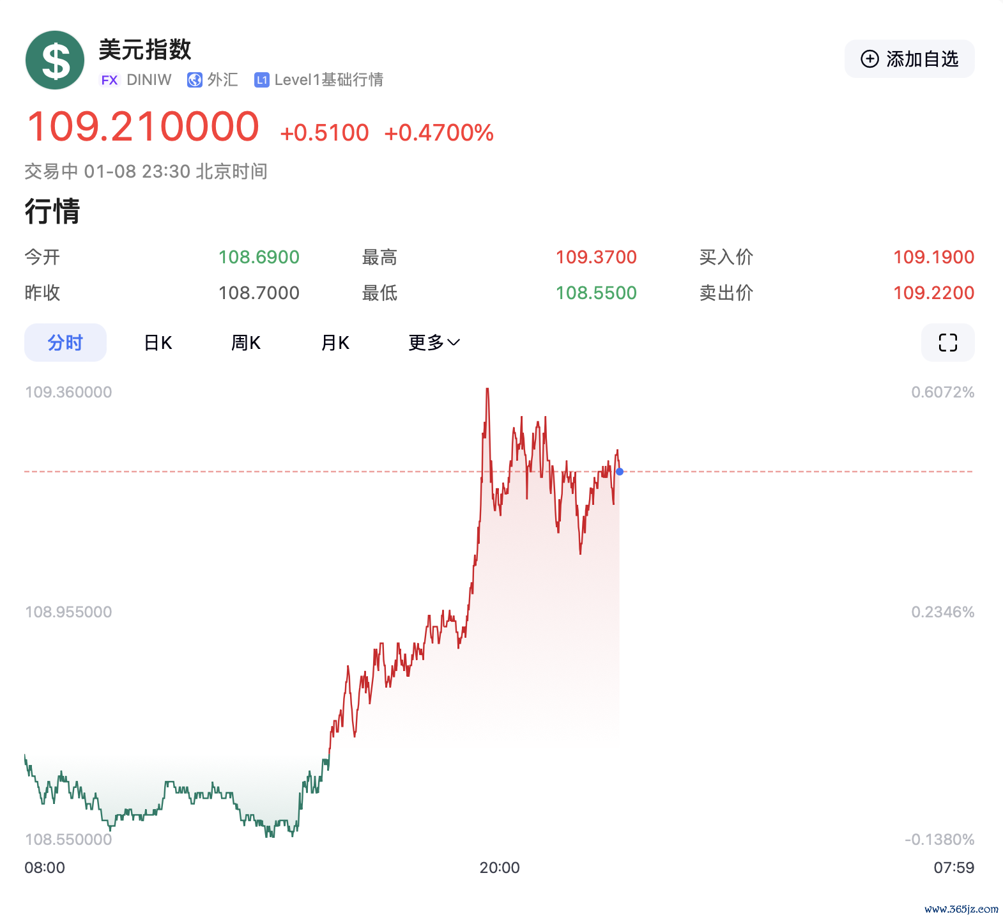Click the 卖出价 label
The image size is (1003, 919).
726,293
